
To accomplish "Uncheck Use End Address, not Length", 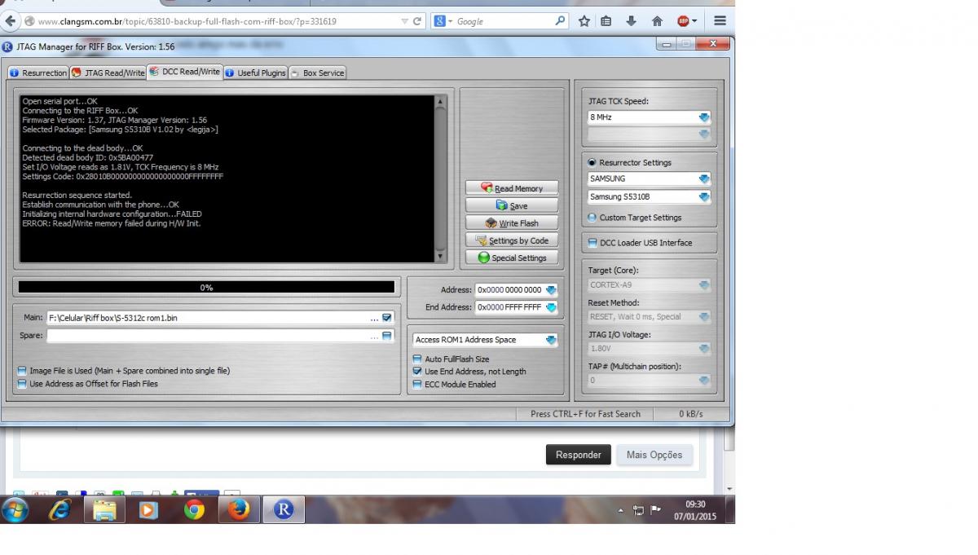I will click(417, 372).
